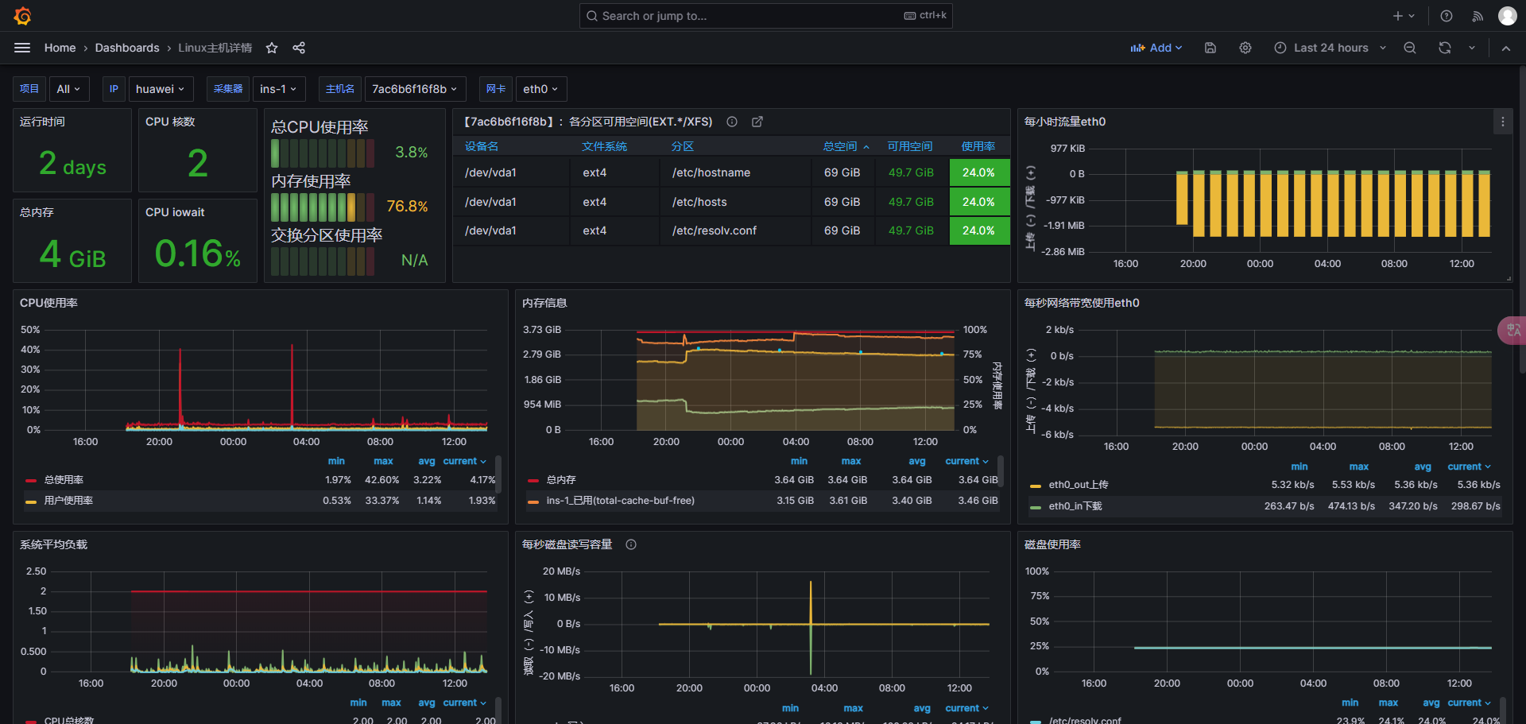Sort CPU legend by current column
The width and height of the screenshot is (1526, 724).
pos(464,461)
